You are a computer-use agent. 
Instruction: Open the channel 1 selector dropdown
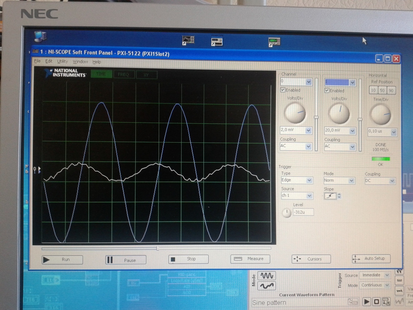352,83
